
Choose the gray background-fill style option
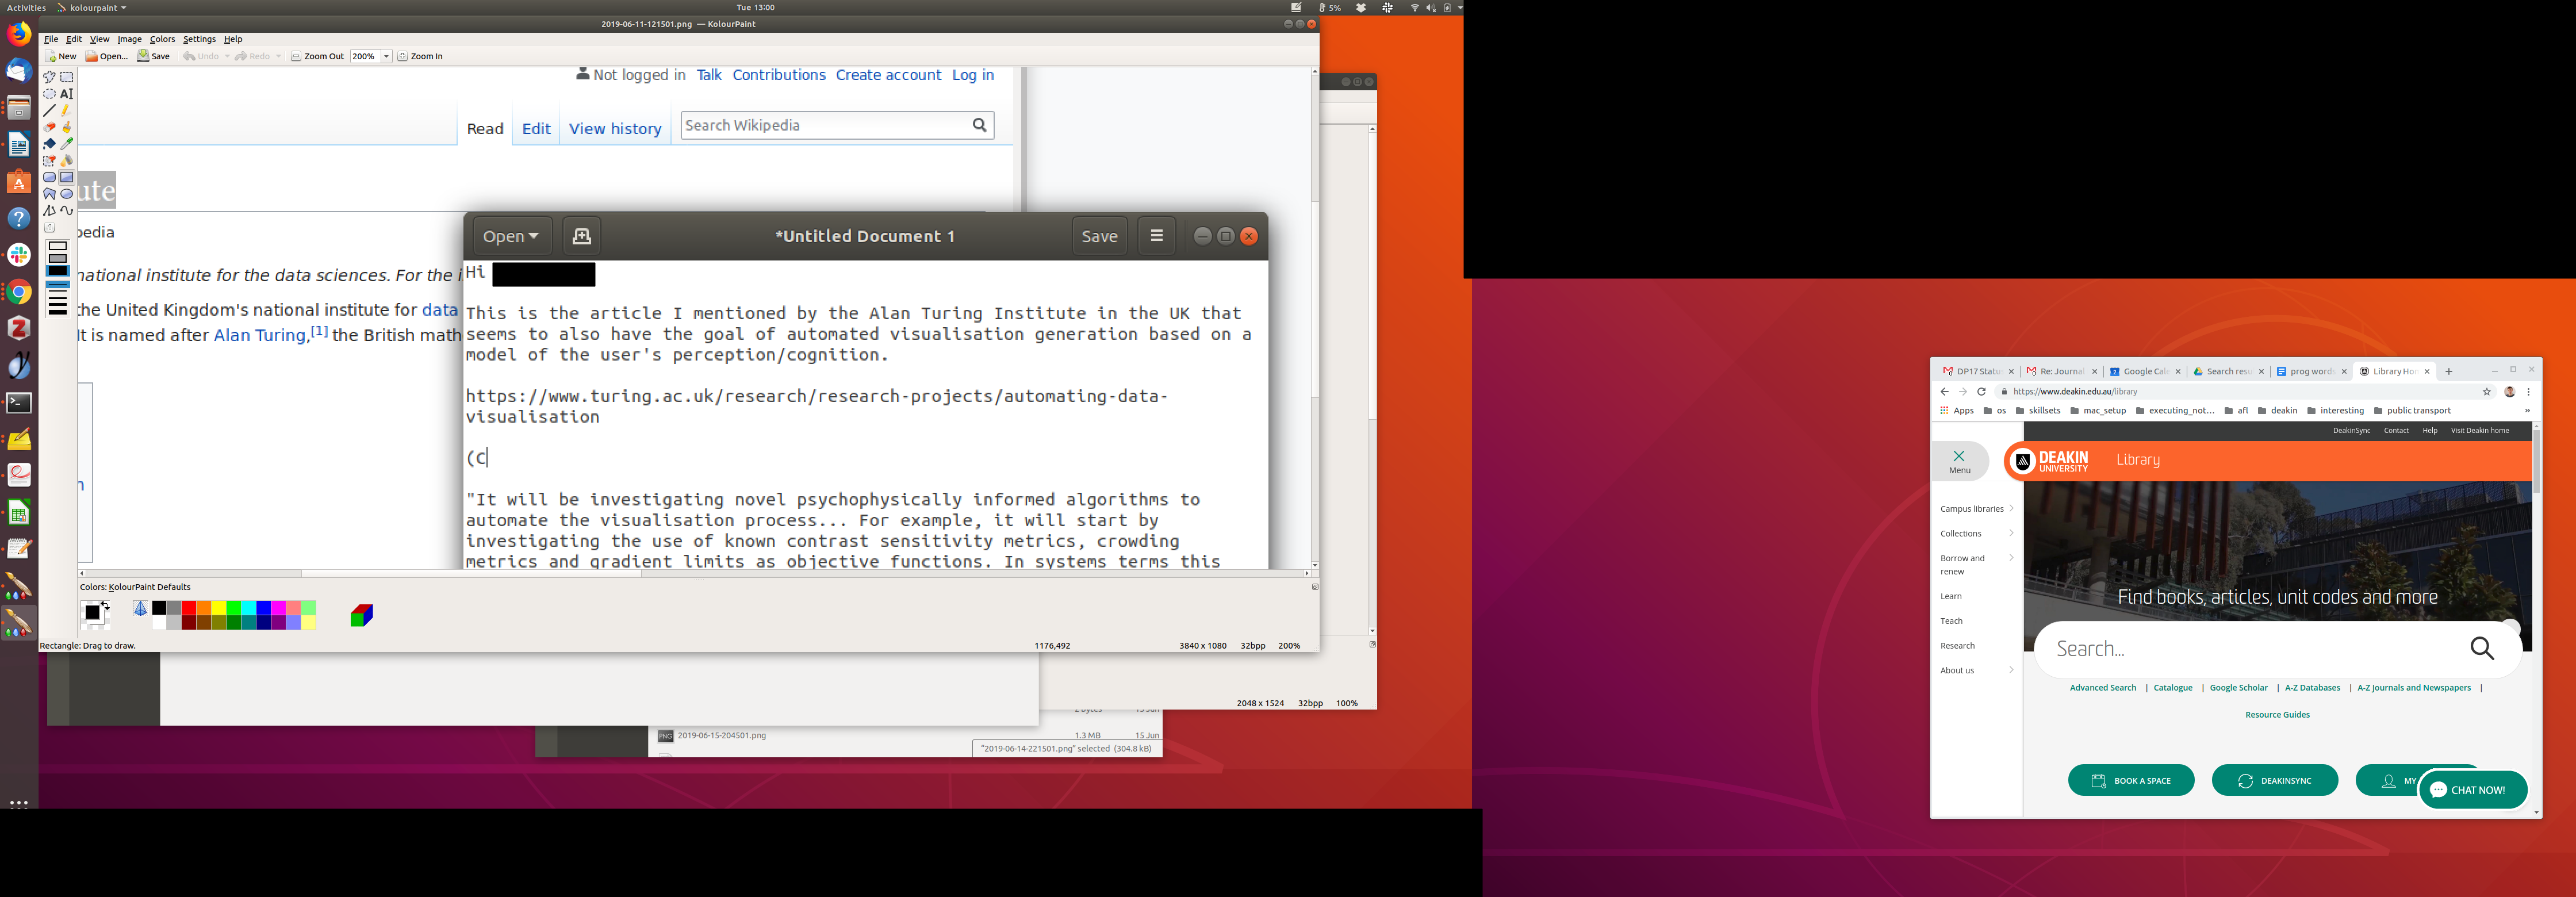(x=58, y=259)
